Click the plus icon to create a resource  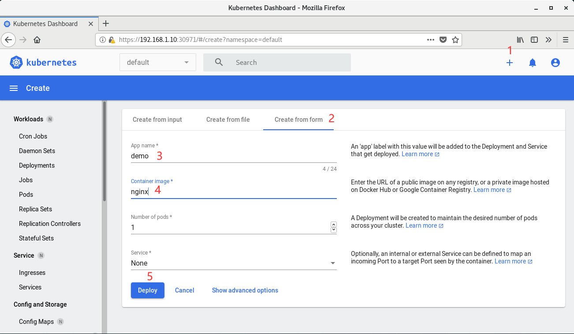[510, 63]
